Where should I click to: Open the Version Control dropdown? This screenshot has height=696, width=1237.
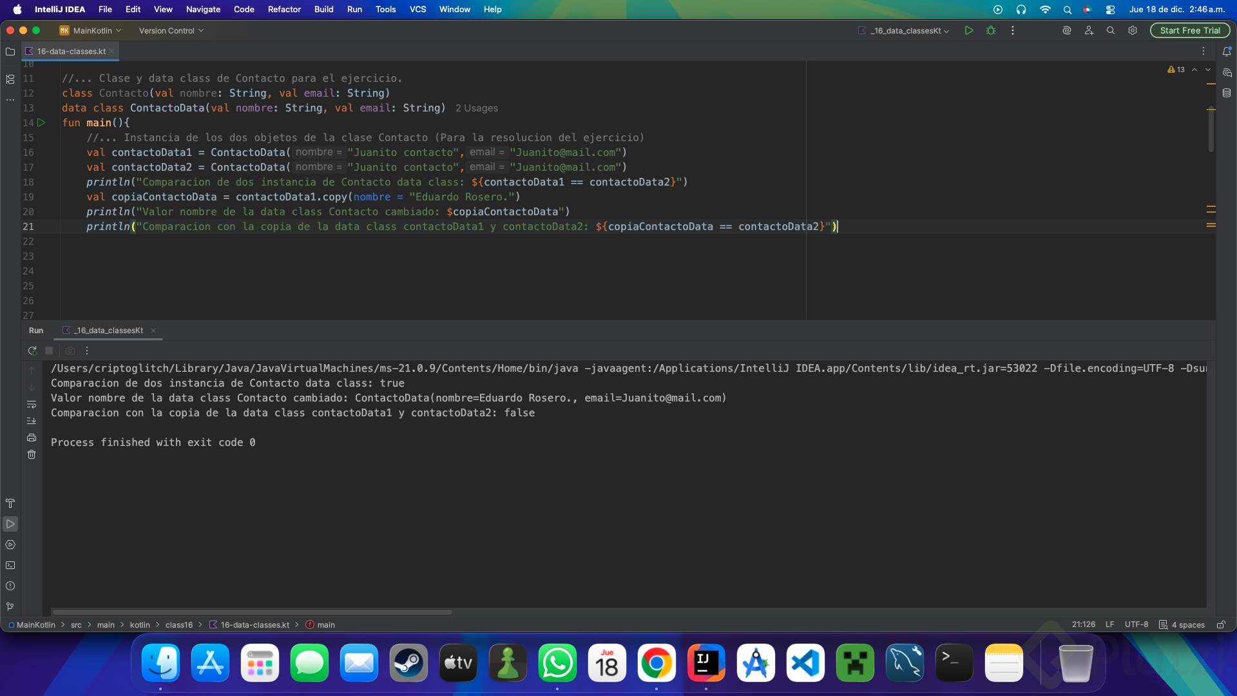point(171,30)
